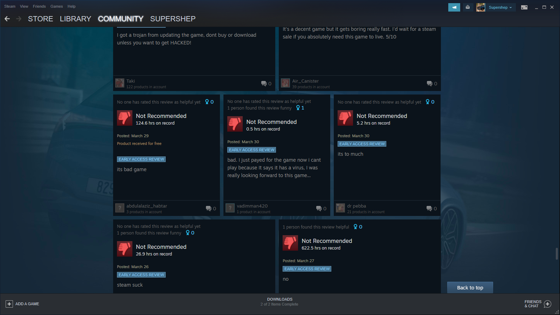Open abdulalaziz_habtar's avatar placeholder

[x=120, y=208]
